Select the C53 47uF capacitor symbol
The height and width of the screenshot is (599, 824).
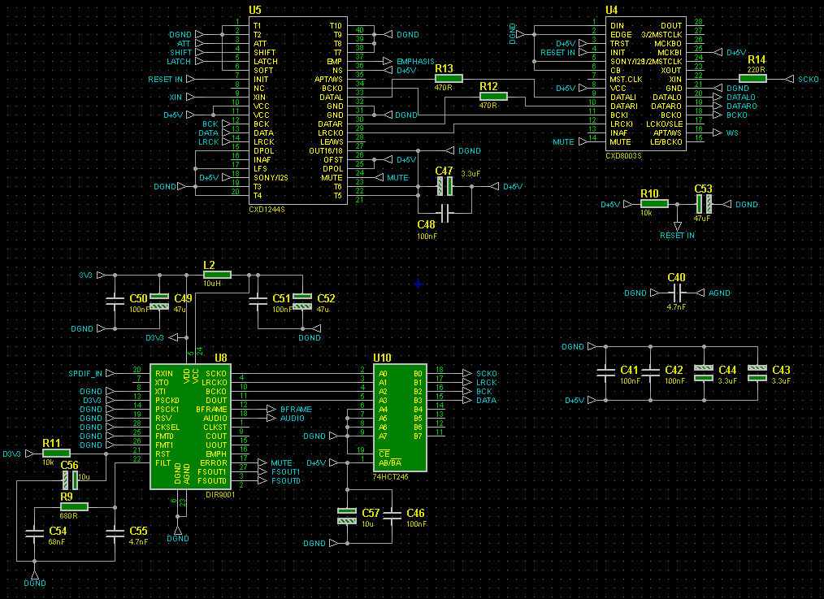[x=704, y=204]
